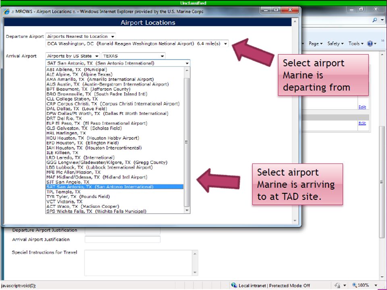Select DFW Dallas/Ft Worth International

115,114
